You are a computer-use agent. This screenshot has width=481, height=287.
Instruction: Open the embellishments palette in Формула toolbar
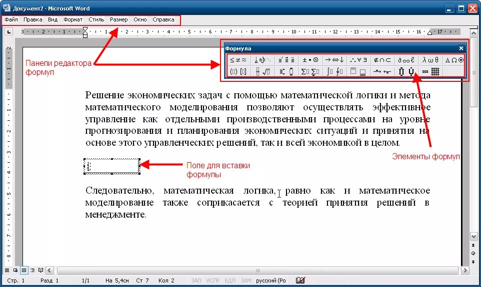coord(286,60)
